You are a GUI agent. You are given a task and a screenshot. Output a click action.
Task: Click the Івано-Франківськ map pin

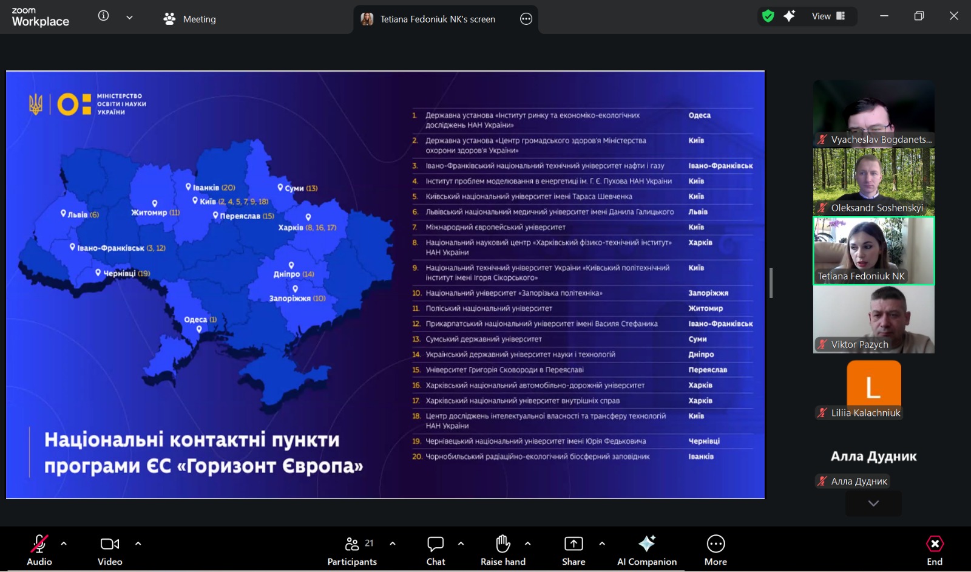(x=72, y=247)
